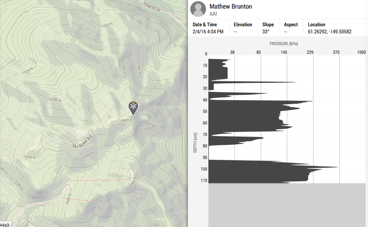
Task: Click the 85 kPa axis tick label
Action: tap(259, 52)
